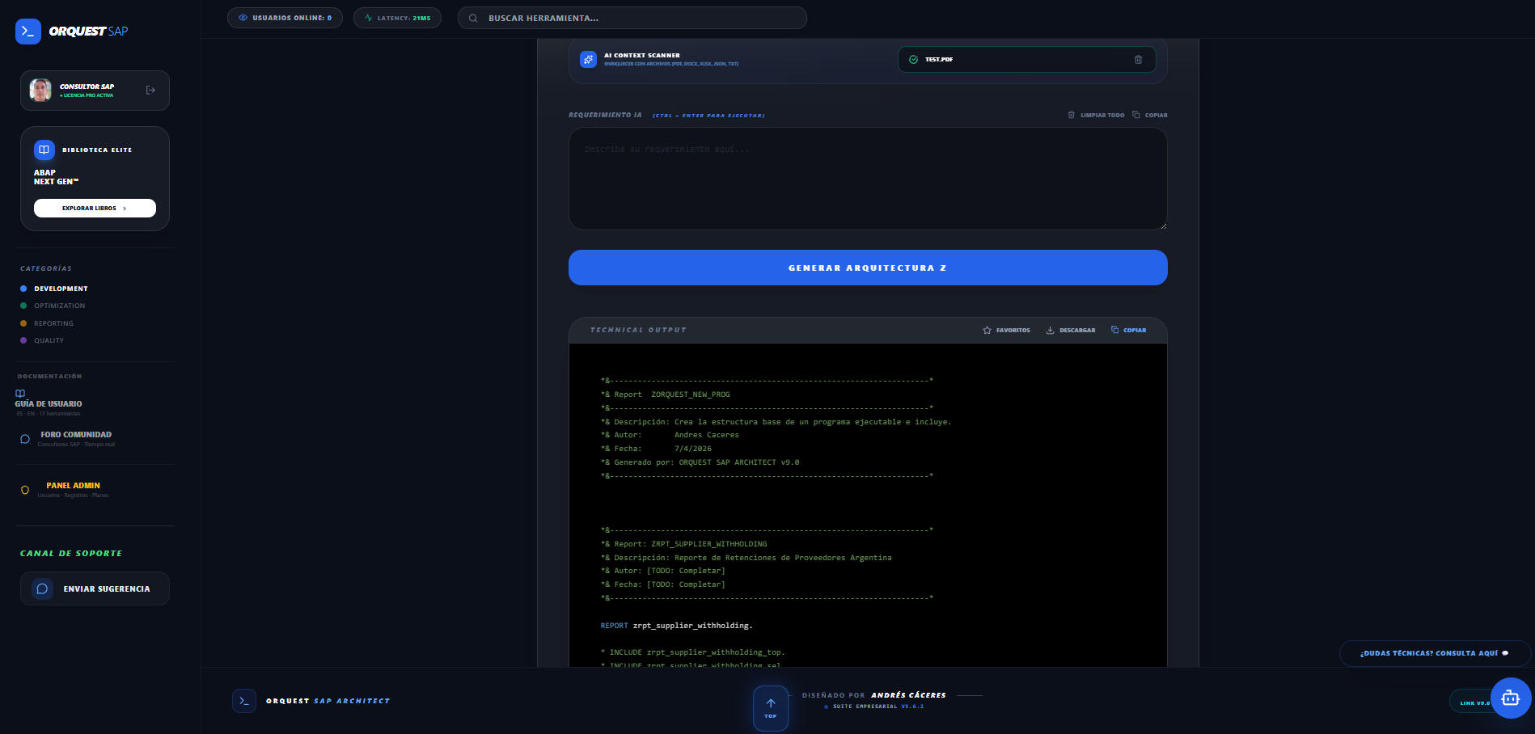Open the AI Context Scanner sparkle icon
1535x734 pixels.
(588, 59)
